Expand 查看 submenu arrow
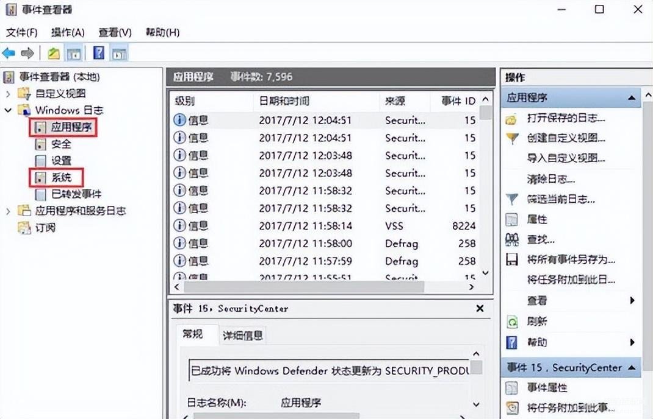Image resolution: width=653 pixels, height=419 pixels. pyautogui.click(x=632, y=300)
